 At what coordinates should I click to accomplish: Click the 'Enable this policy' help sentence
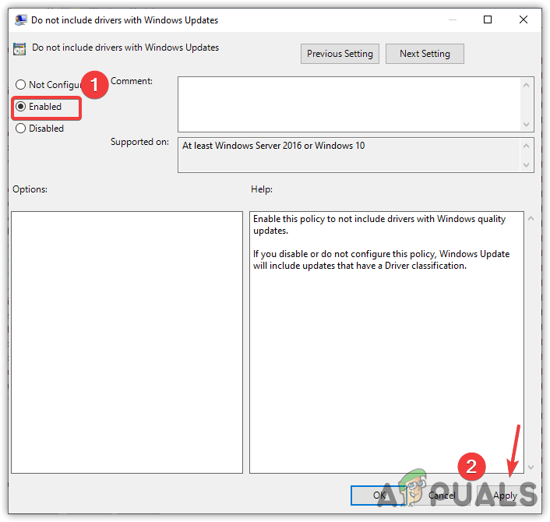[379, 225]
